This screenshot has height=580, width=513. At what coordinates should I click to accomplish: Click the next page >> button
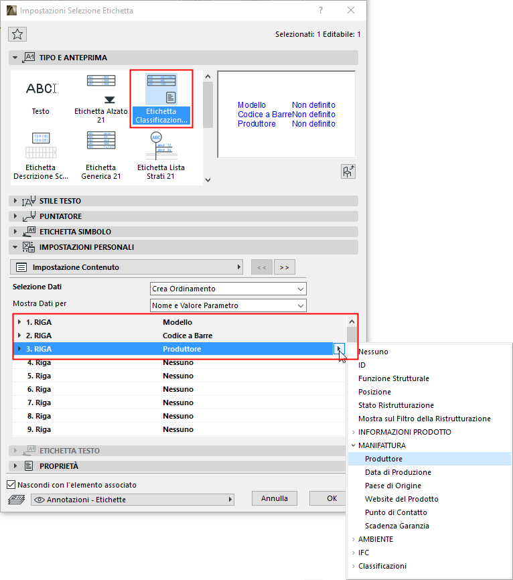point(285,267)
